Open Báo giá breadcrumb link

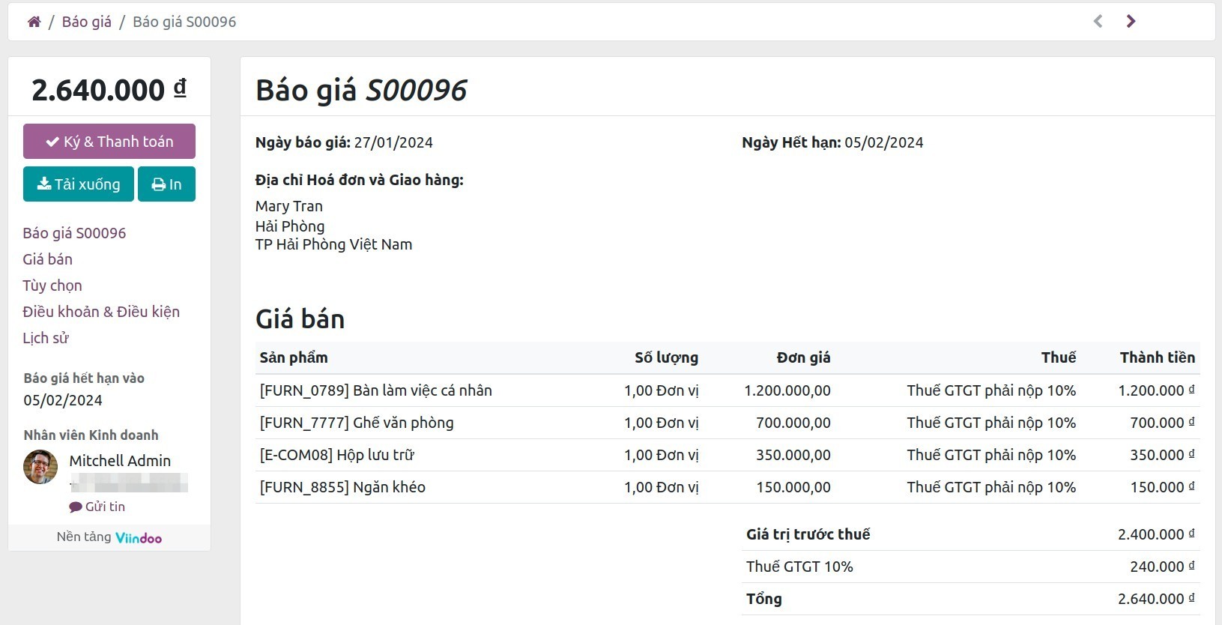click(87, 22)
